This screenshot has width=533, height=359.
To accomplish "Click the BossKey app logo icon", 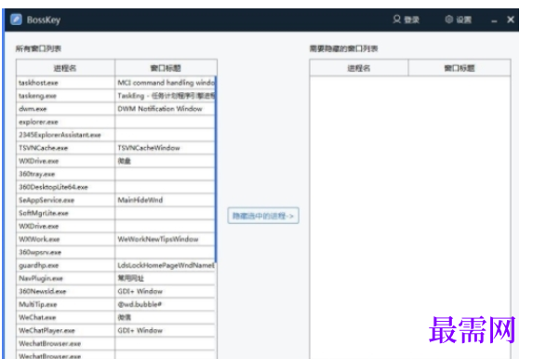I will pos(16,20).
